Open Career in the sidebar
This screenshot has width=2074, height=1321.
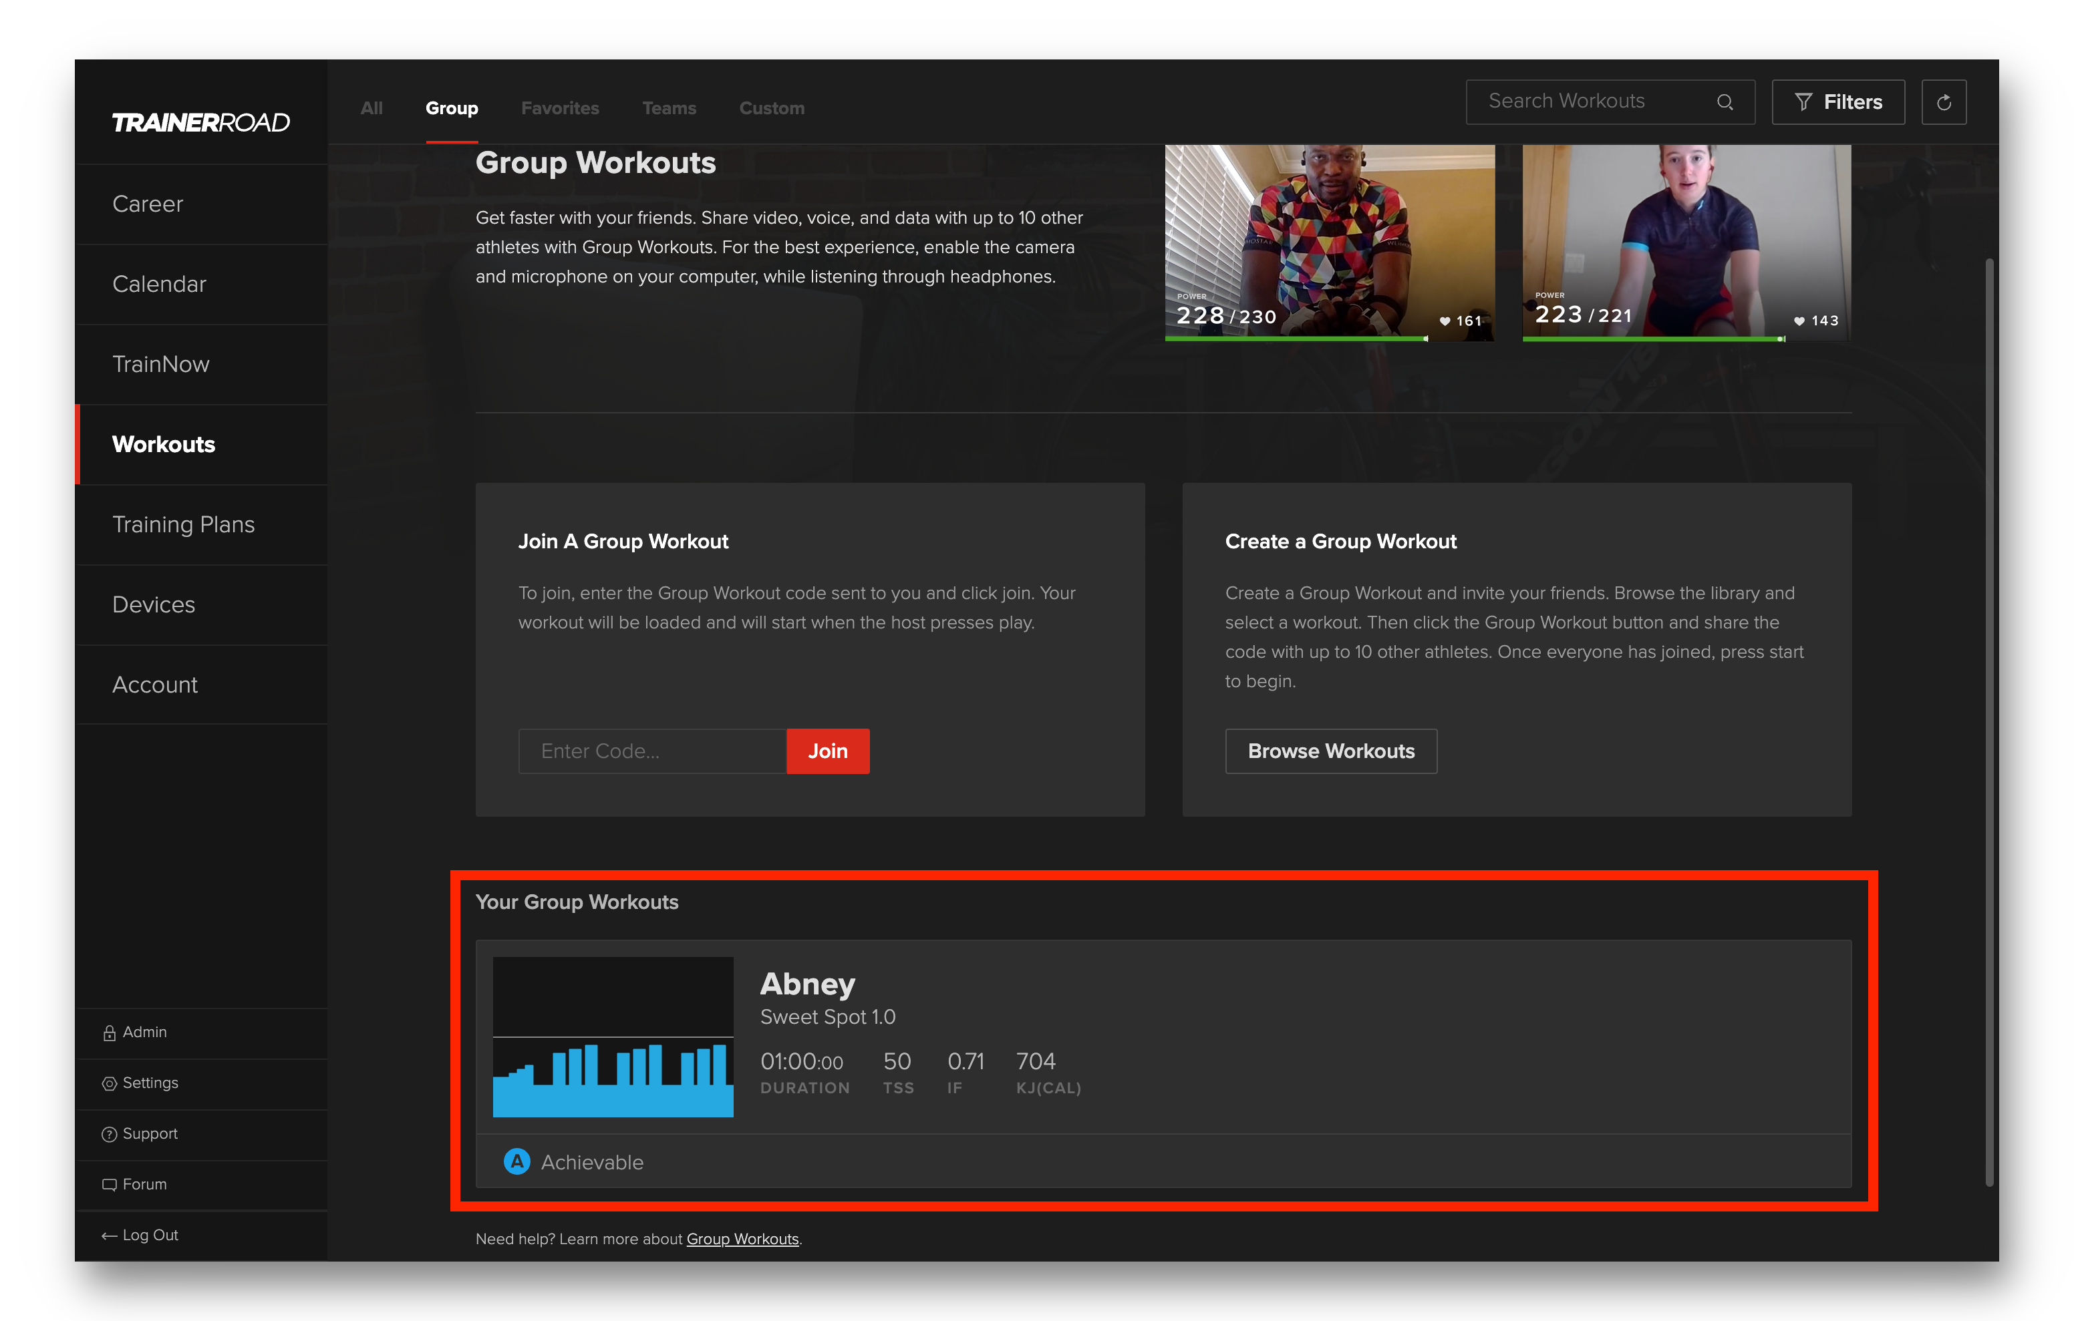point(202,204)
